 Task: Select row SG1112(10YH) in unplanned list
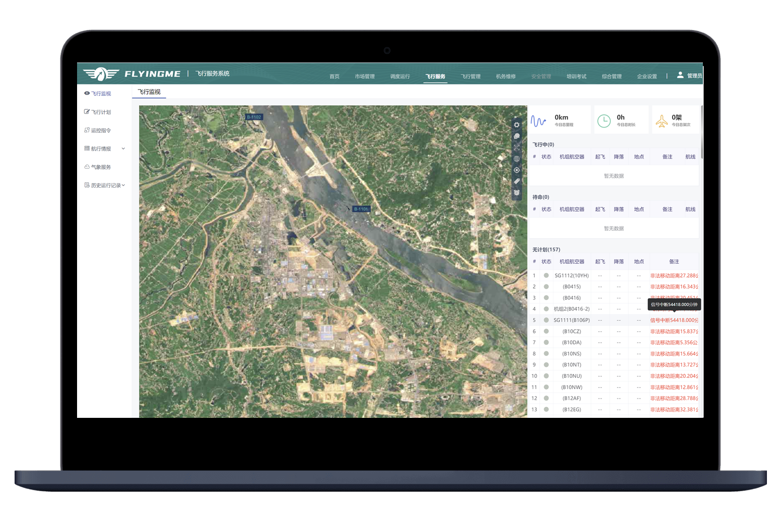coord(571,276)
